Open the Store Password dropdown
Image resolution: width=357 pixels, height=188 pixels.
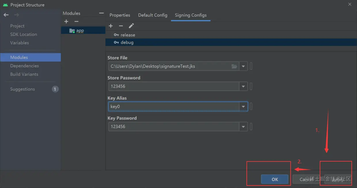tap(243, 86)
